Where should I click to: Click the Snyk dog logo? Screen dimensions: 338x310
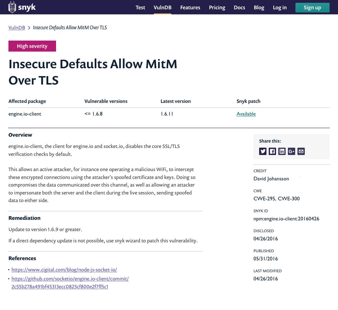click(x=12, y=7)
